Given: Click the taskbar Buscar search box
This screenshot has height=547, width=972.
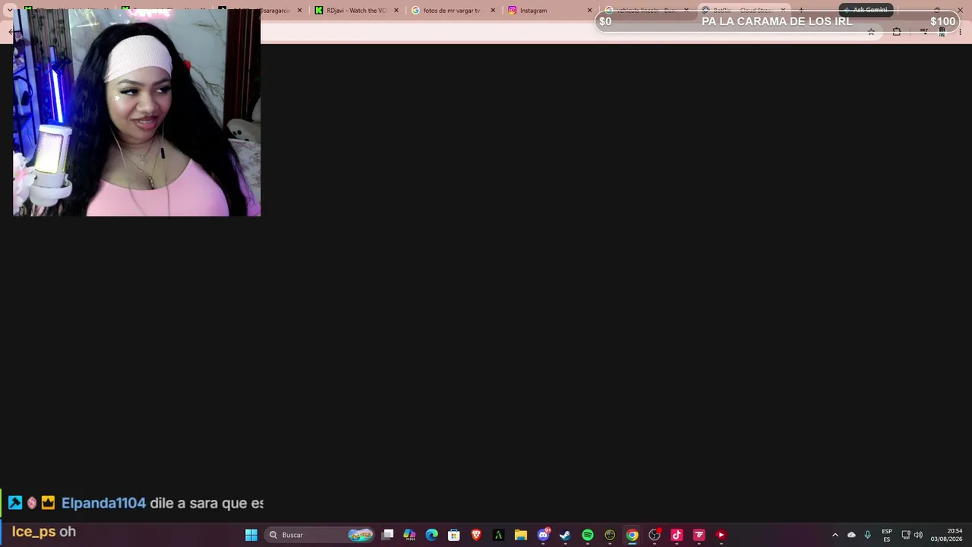Looking at the screenshot, I should coord(320,535).
